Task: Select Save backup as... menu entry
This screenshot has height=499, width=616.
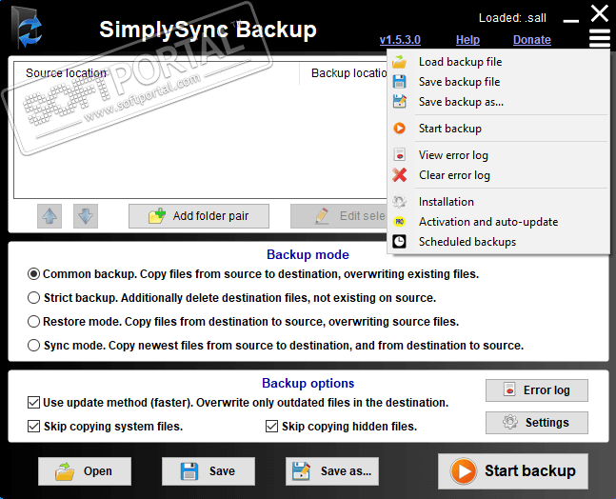Action: (x=499, y=102)
